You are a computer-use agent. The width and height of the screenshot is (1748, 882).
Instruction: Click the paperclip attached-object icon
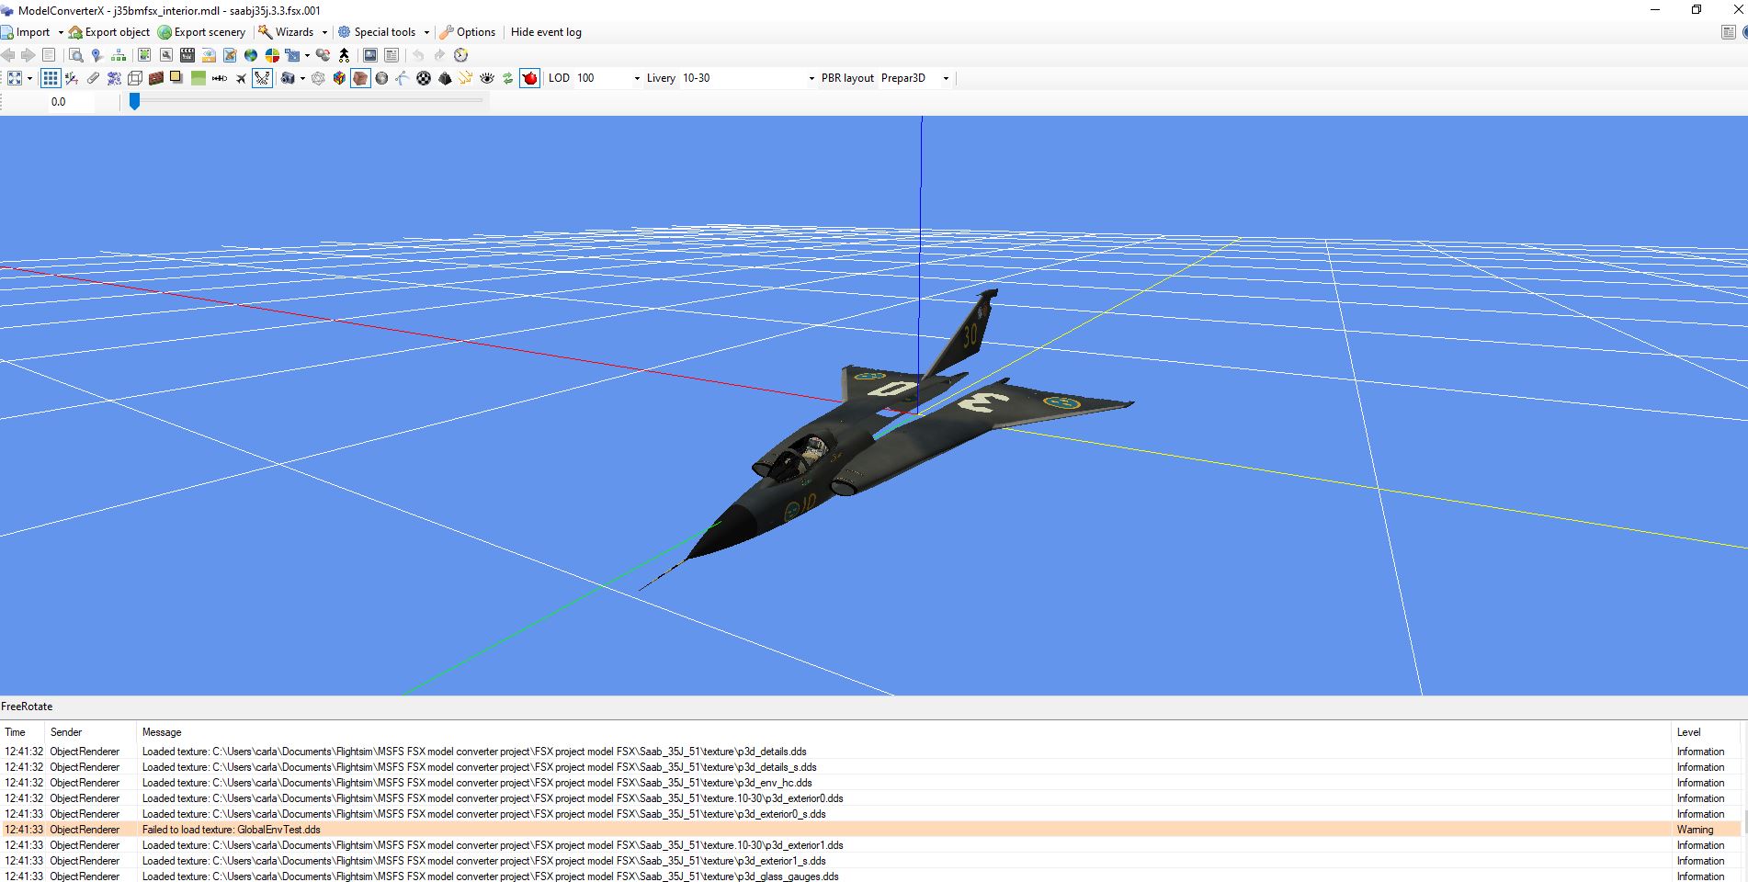point(93,78)
